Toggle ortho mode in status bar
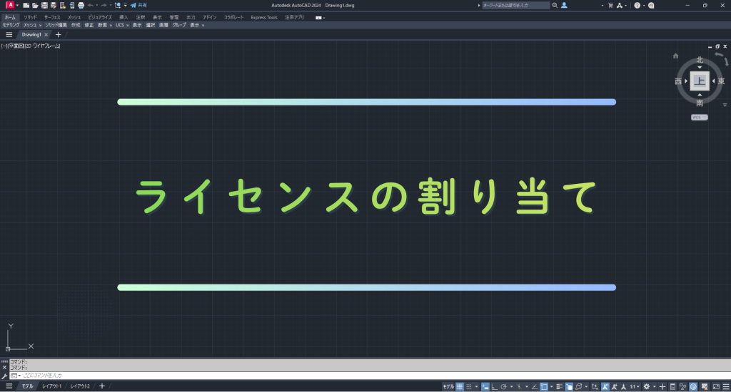This screenshot has width=731, height=392. tap(495, 386)
